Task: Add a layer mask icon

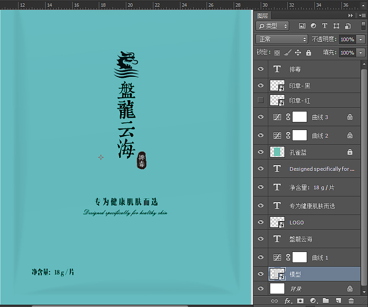Action: (x=300, y=301)
